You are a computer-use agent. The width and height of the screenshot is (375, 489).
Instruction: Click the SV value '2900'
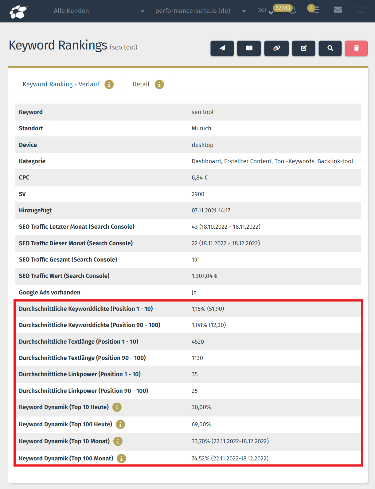click(198, 194)
